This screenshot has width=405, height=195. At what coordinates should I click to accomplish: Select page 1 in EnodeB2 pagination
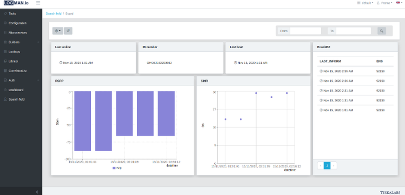[327, 165]
